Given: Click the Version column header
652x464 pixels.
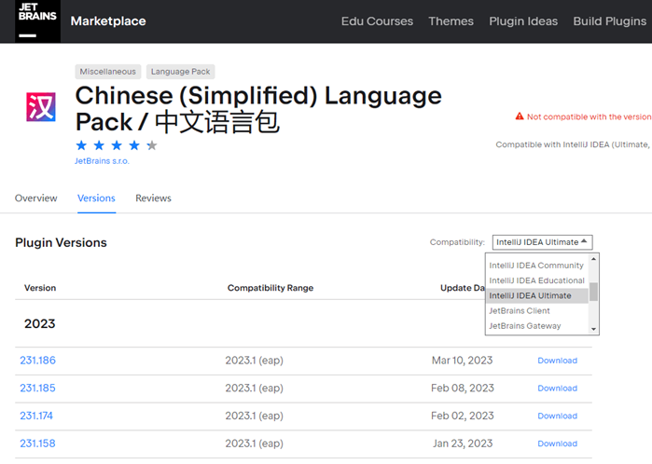Looking at the screenshot, I should tap(40, 288).
